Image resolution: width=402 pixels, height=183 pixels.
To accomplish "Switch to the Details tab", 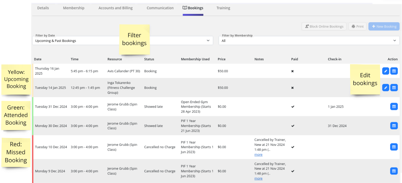I will [43, 8].
